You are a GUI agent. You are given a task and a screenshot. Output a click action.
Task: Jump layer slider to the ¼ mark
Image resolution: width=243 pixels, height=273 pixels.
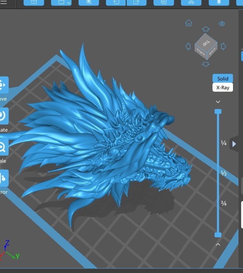(224, 143)
